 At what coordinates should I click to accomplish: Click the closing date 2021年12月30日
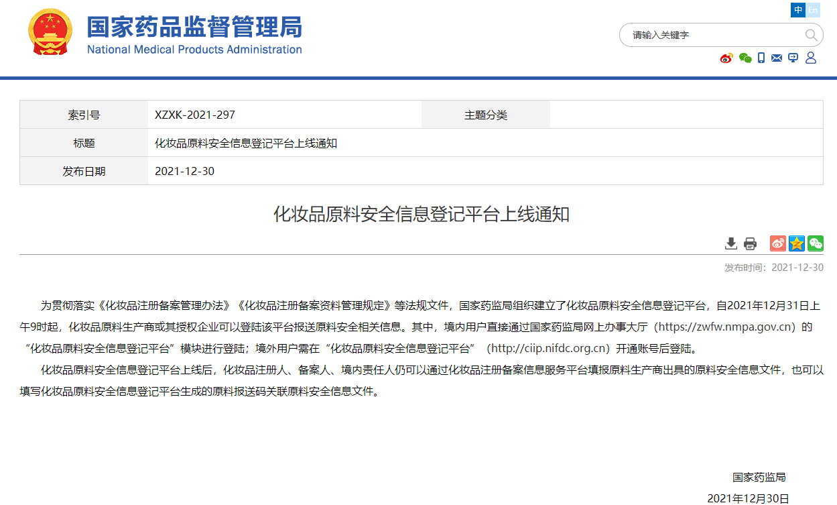point(748,498)
